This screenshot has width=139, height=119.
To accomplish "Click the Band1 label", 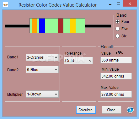I will 13,57.
